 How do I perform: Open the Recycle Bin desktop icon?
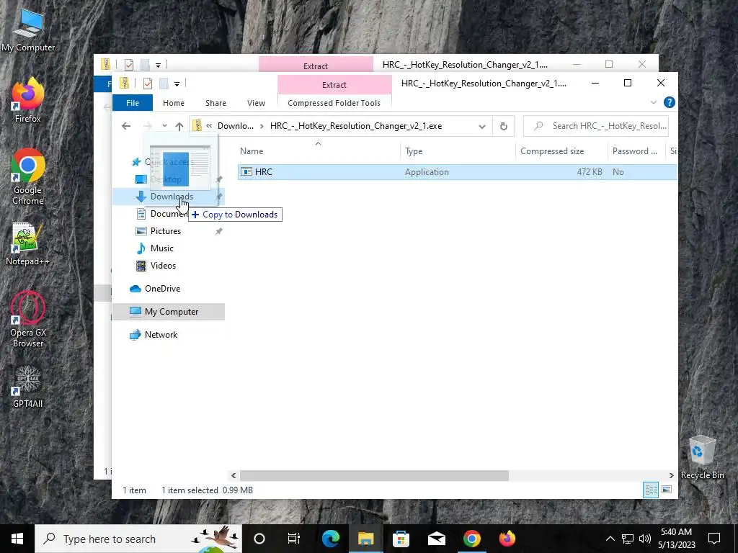[x=702, y=457]
